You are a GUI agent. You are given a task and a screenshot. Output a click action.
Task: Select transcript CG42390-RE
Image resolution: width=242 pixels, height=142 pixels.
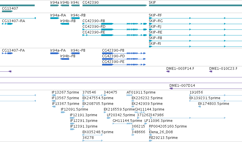[x=115, y=35]
